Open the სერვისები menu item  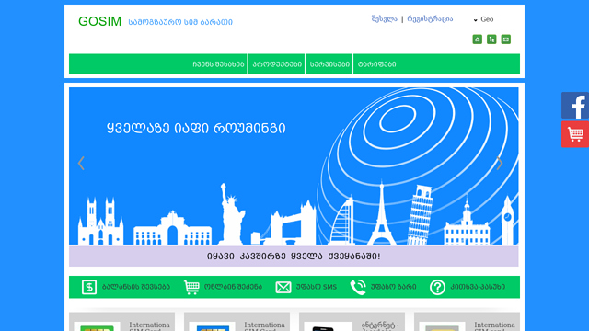(x=329, y=64)
